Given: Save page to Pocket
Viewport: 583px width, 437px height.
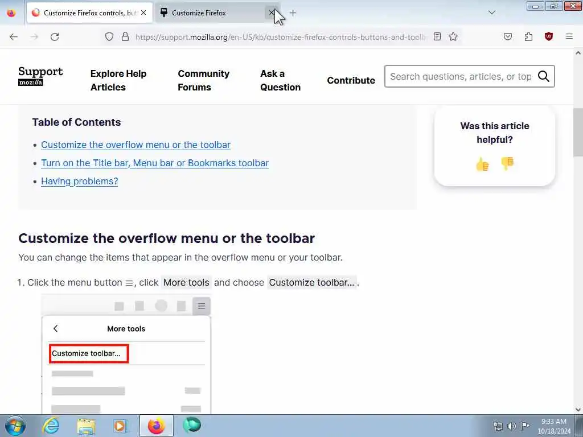Looking at the screenshot, I should pyautogui.click(x=508, y=36).
